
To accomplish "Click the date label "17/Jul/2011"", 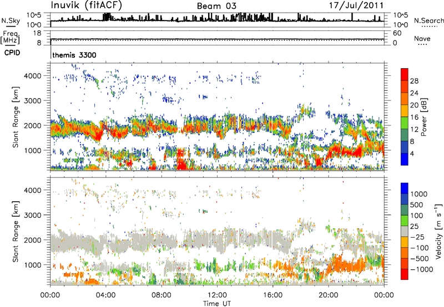I will click(x=356, y=6).
